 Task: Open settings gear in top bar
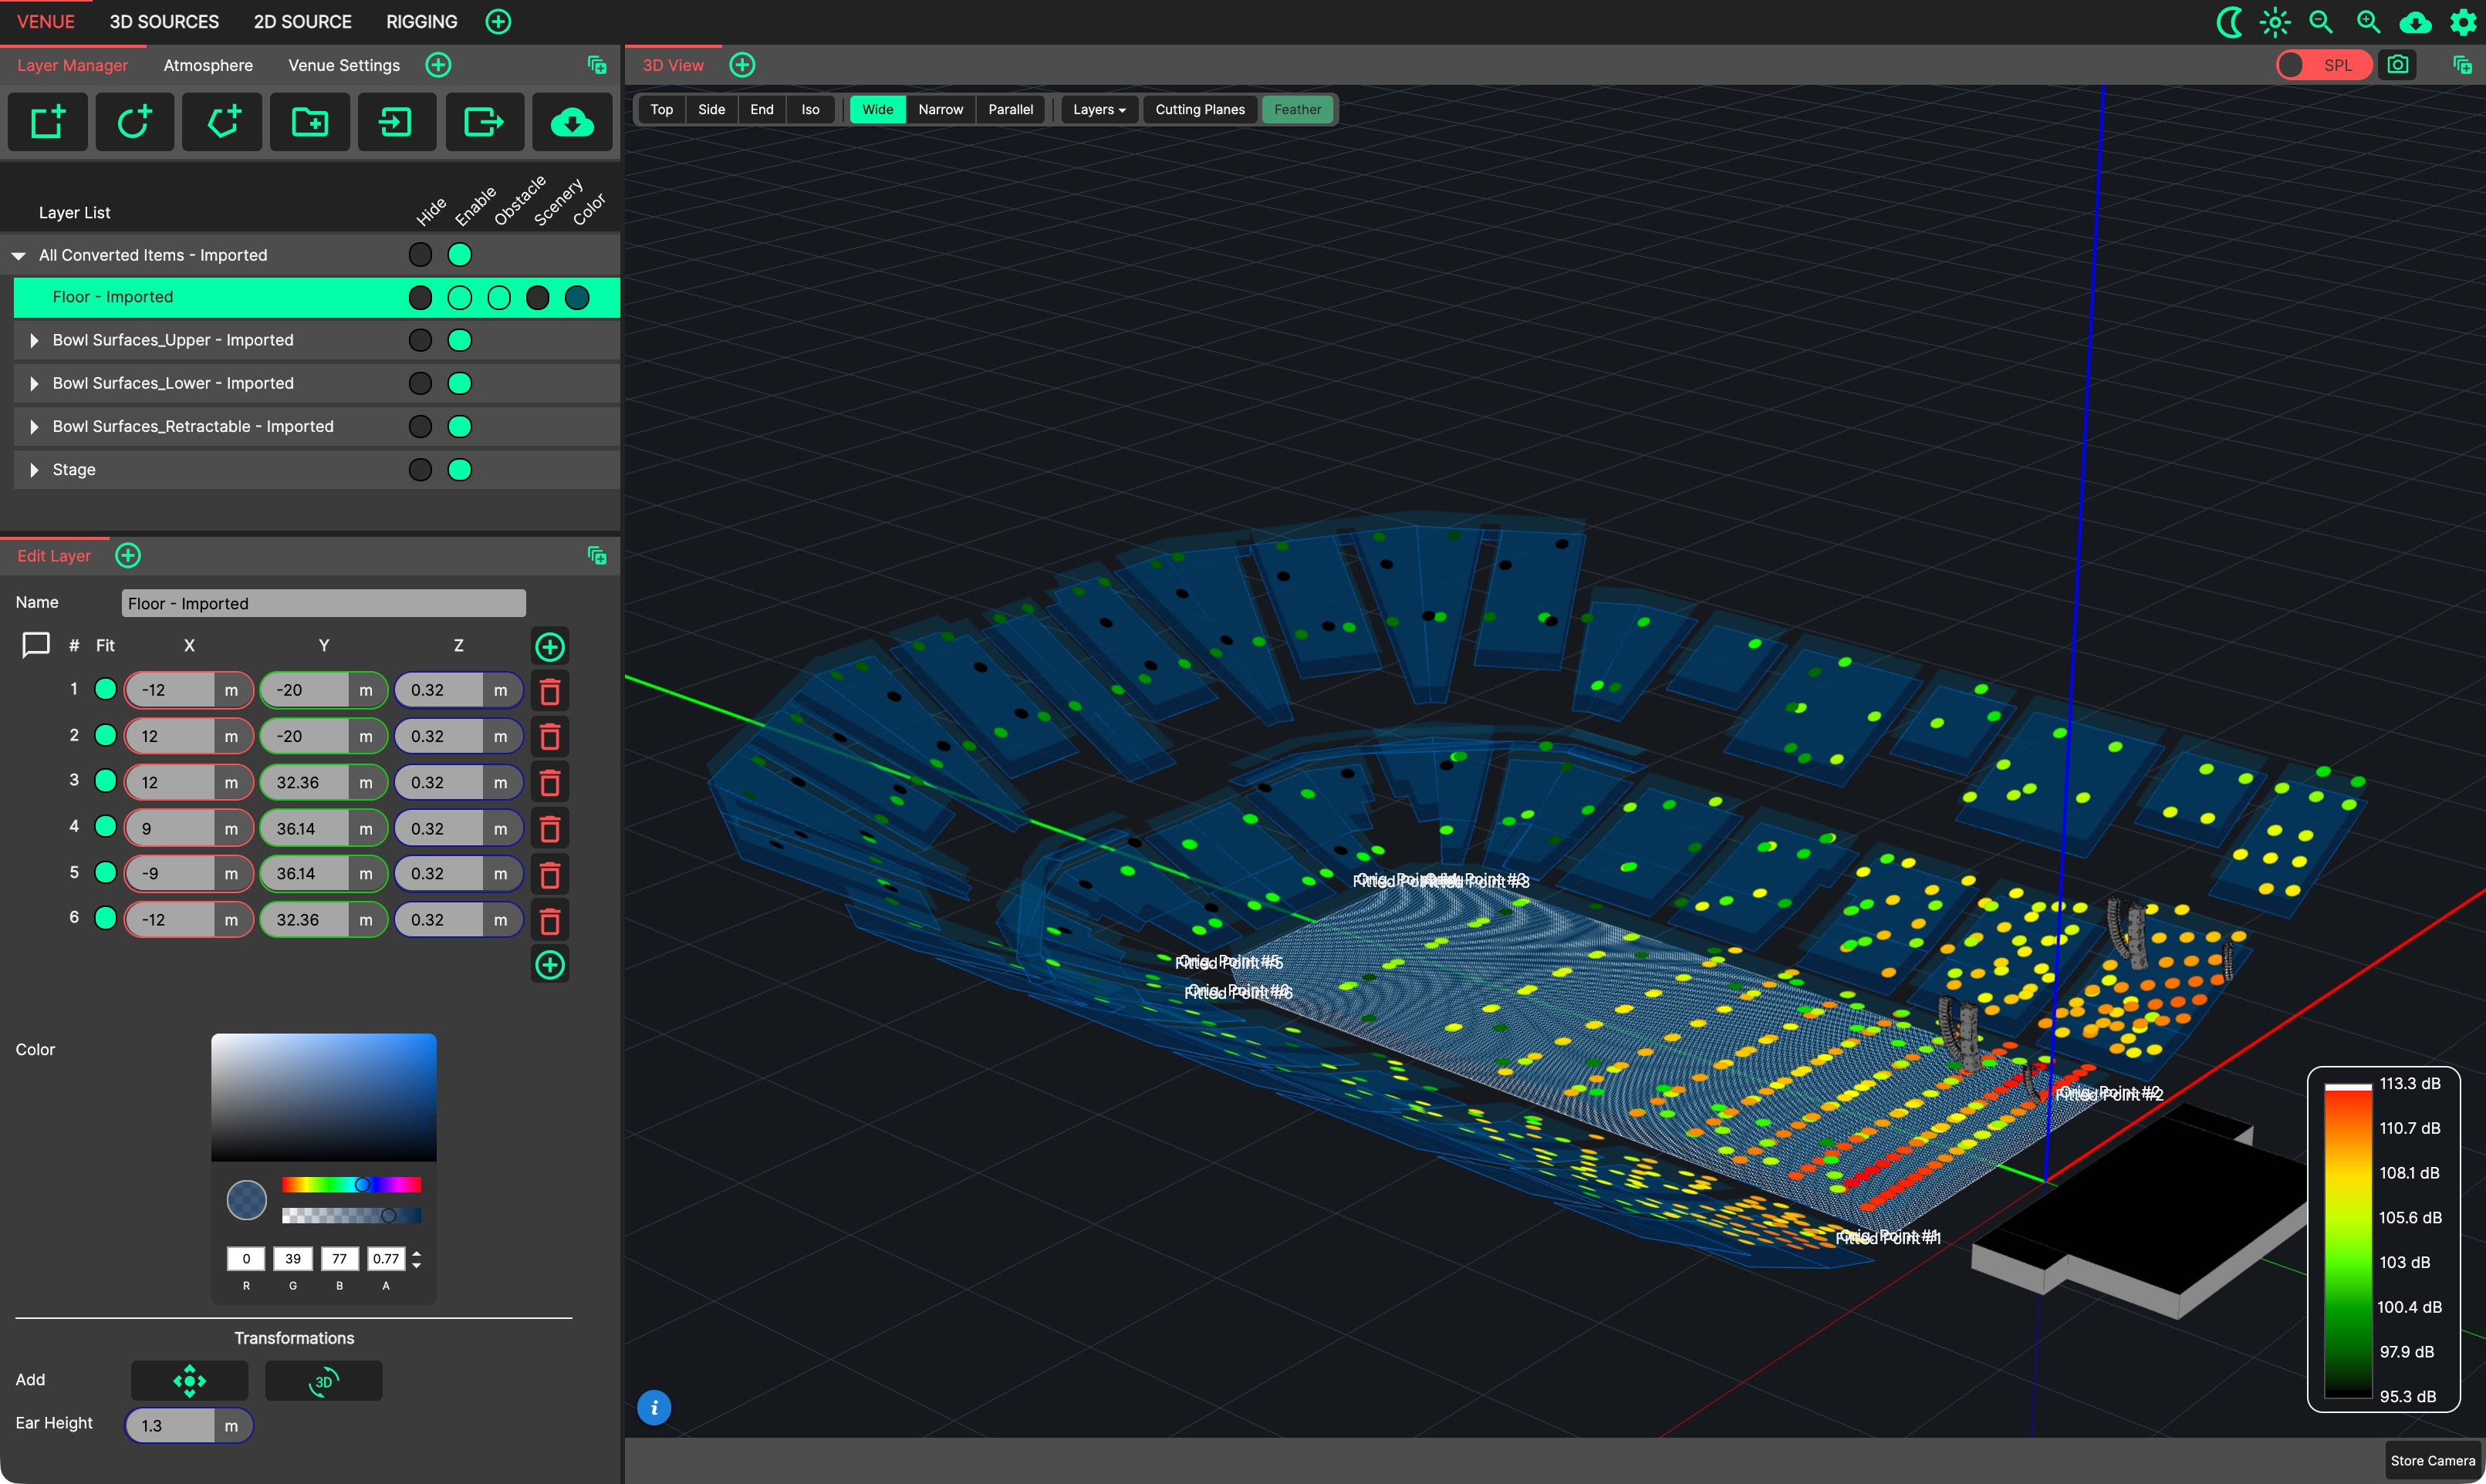[x=2463, y=22]
